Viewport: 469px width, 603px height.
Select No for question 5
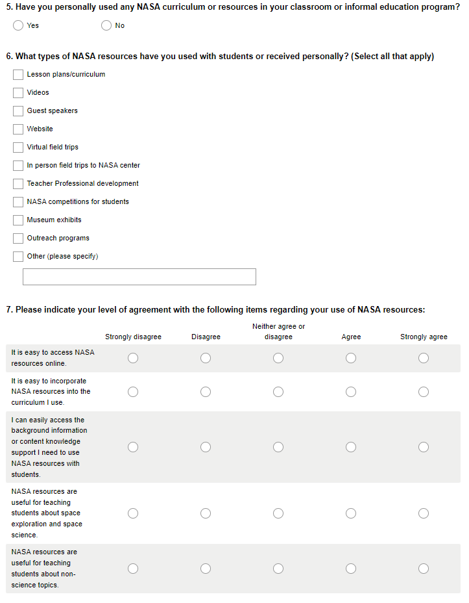[x=106, y=25]
